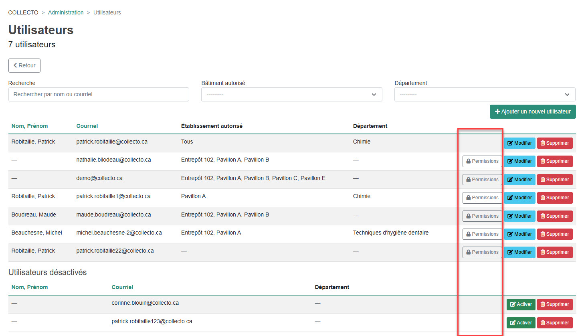The height and width of the screenshot is (336, 582).
Task: Open Administration breadcrumb link
Action: tap(66, 12)
